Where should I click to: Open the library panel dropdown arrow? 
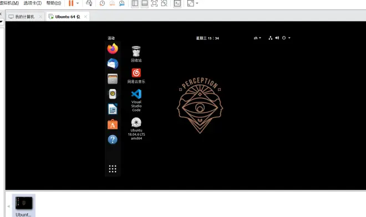tap(1, 22)
